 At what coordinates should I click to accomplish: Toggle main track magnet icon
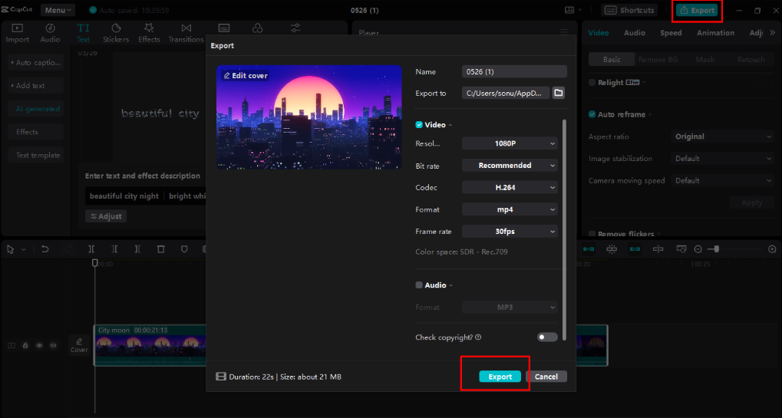click(589, 248)
